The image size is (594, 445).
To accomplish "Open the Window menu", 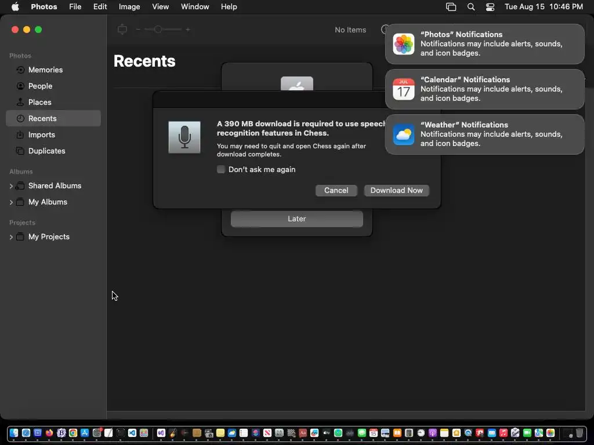I will 195,6.
